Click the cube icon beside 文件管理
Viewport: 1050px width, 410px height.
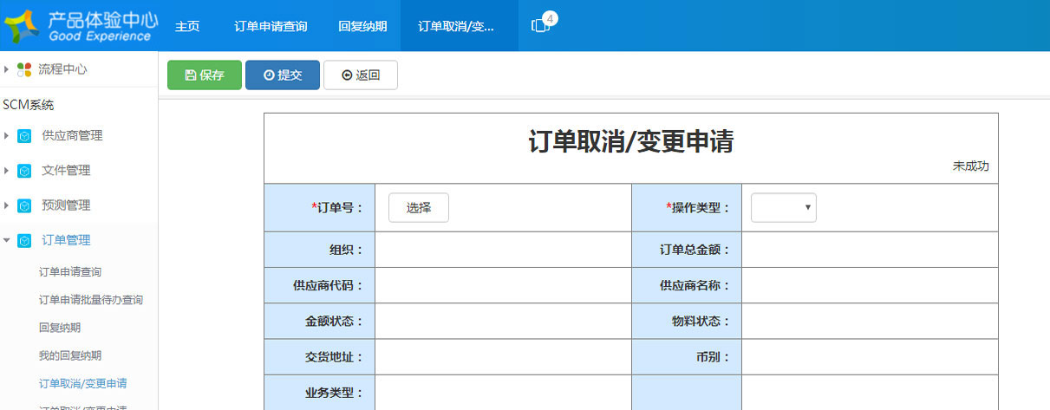(24, 171)
